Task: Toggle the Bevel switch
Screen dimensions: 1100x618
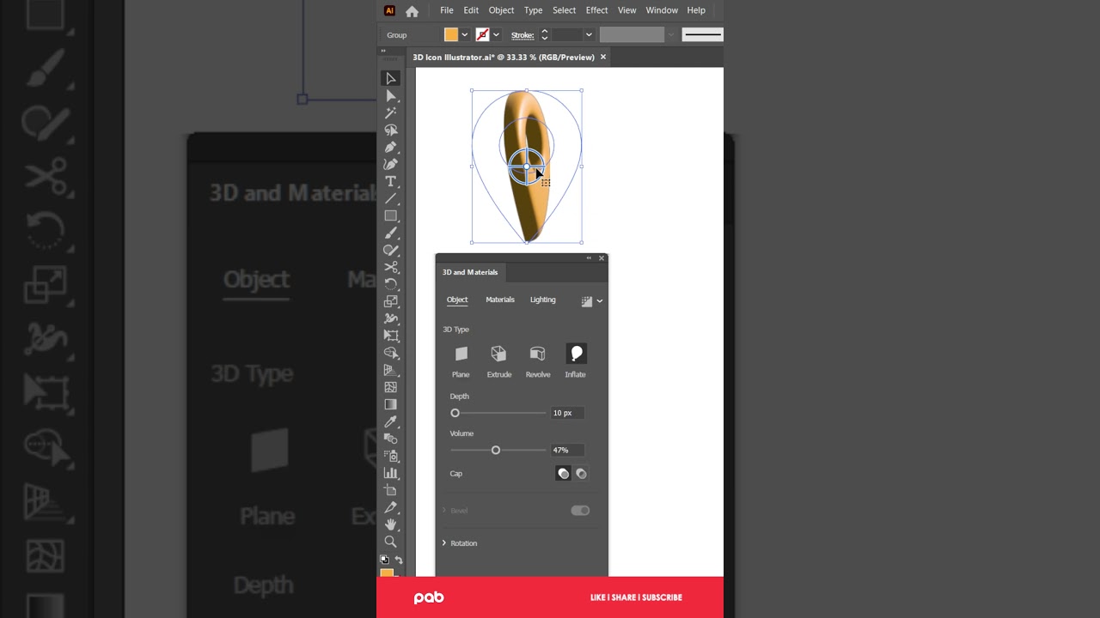Action: (x=580, y=511)
